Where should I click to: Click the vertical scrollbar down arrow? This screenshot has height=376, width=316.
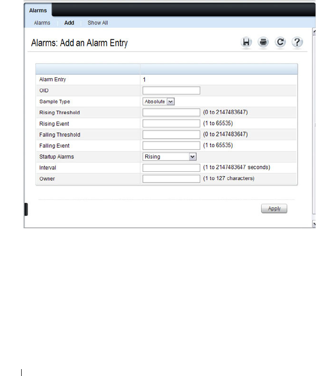(314, 224)
